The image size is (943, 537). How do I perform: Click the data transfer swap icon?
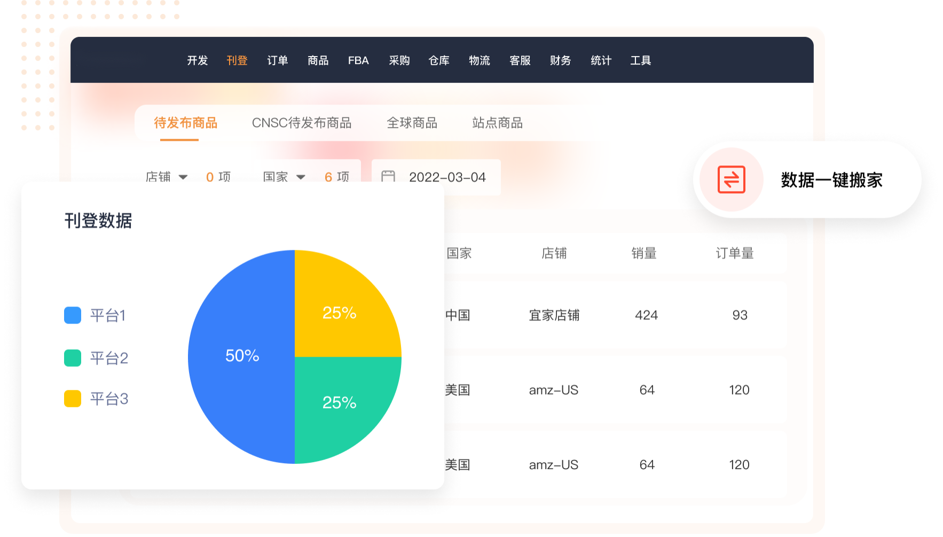731,179
